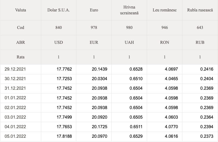
Task: Click the 03.01.2022 date cell
Action: (x=21, y=117)
